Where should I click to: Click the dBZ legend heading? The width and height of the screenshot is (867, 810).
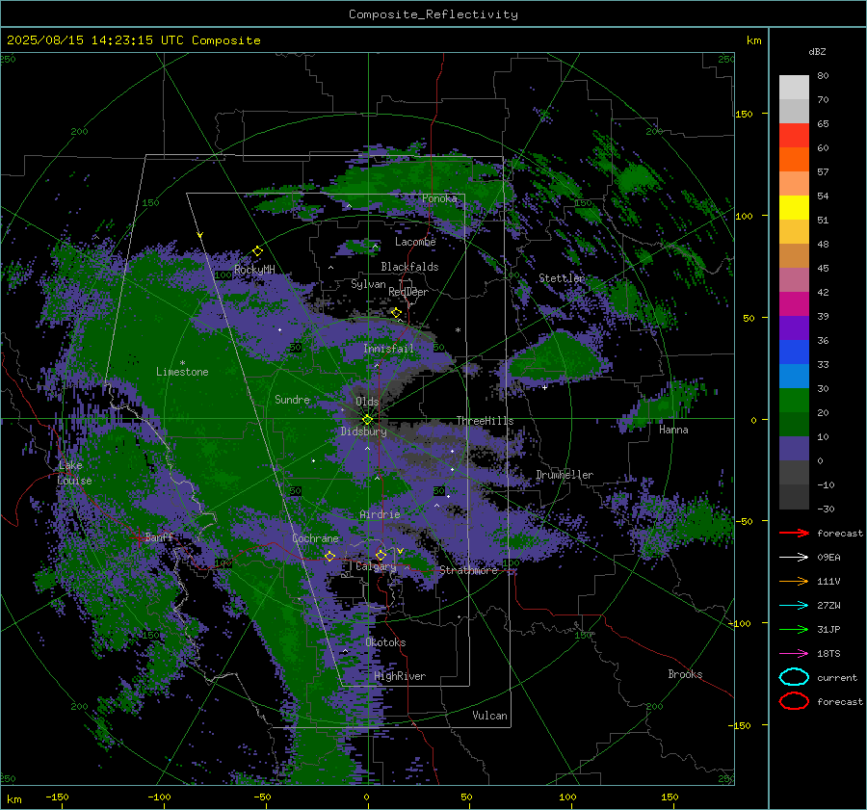pos(817,52)
